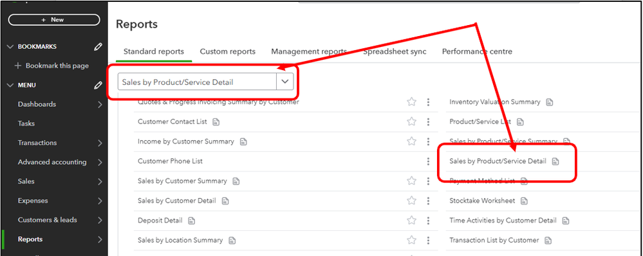Image resolution: width=643 pixels, height=256 pixels.
Task: Open Reports in the sidebar
Action: (x=30, y=239)
